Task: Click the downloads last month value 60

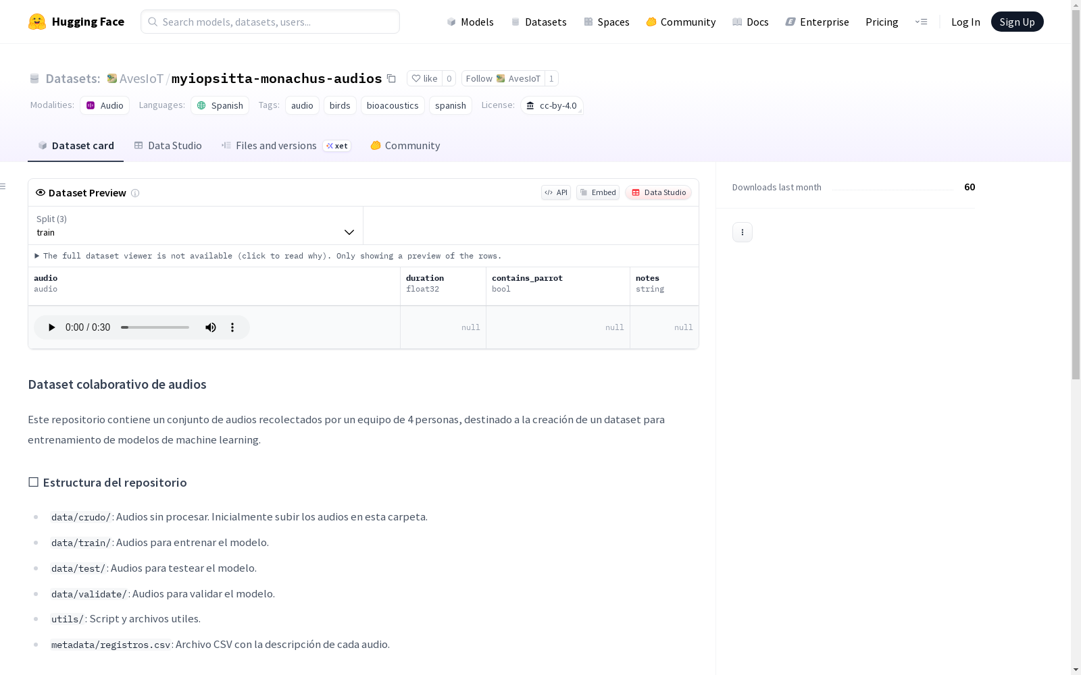Action: coord(970,187)
